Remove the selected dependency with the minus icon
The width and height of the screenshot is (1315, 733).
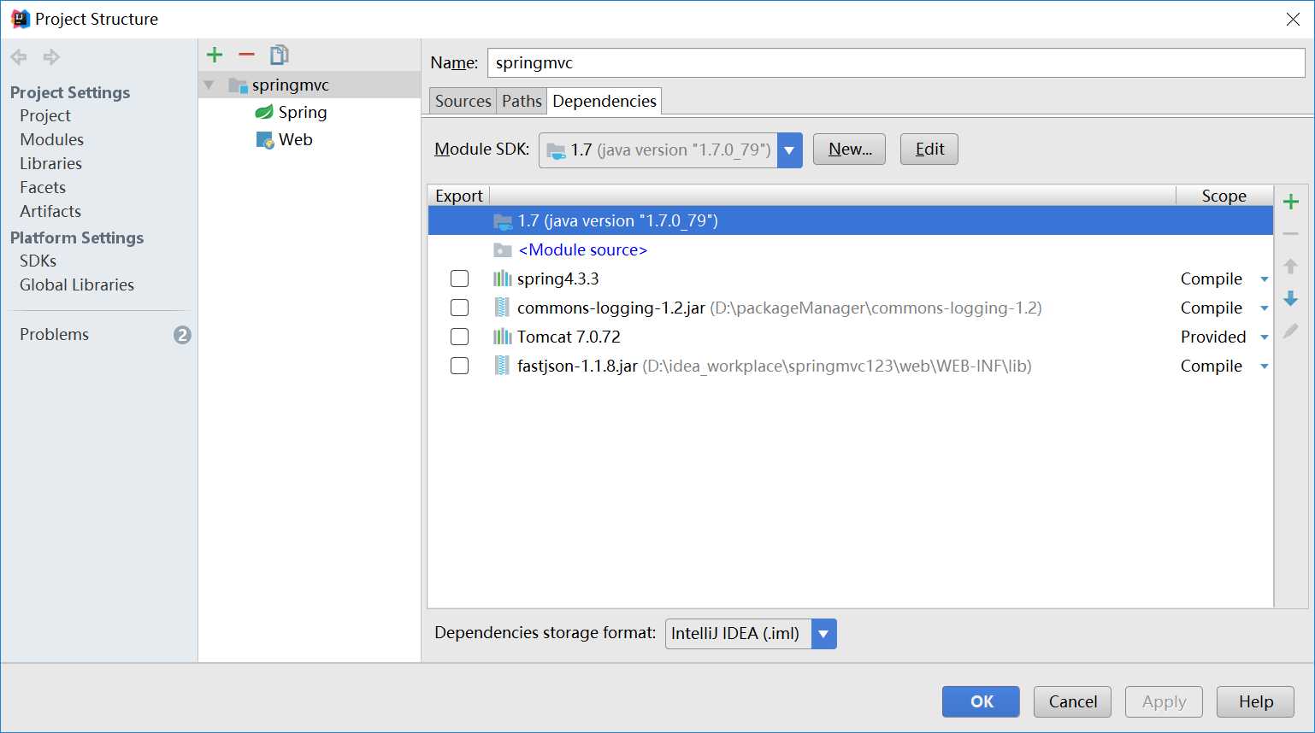pyautogui.click(x=1291, y=233)
